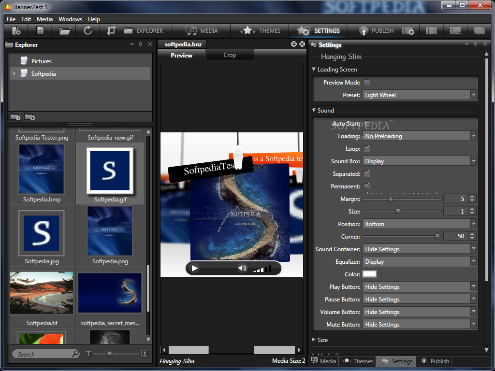Click the white sound Color swatch

369,274
